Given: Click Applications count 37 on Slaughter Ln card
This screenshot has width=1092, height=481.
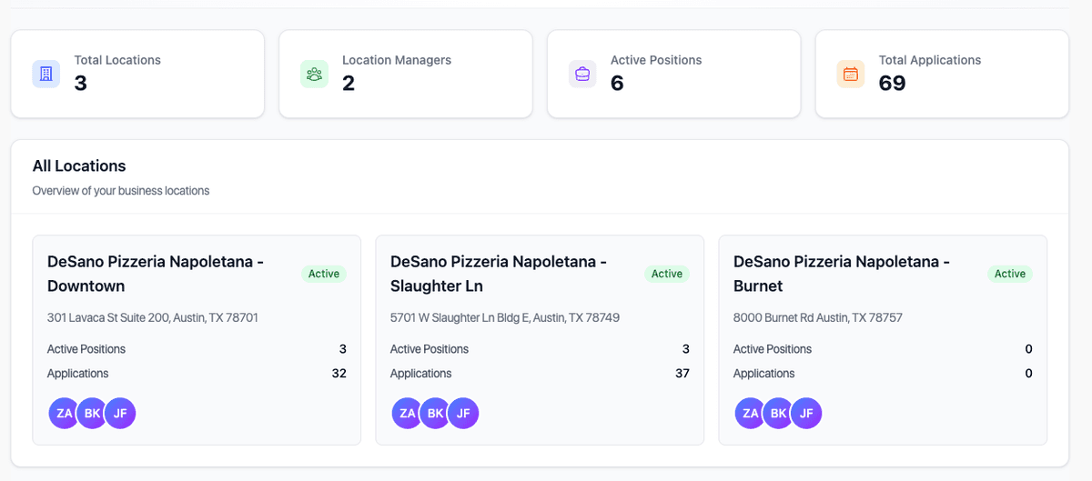Looking at the screenshot, I should [x=682, y=374].
